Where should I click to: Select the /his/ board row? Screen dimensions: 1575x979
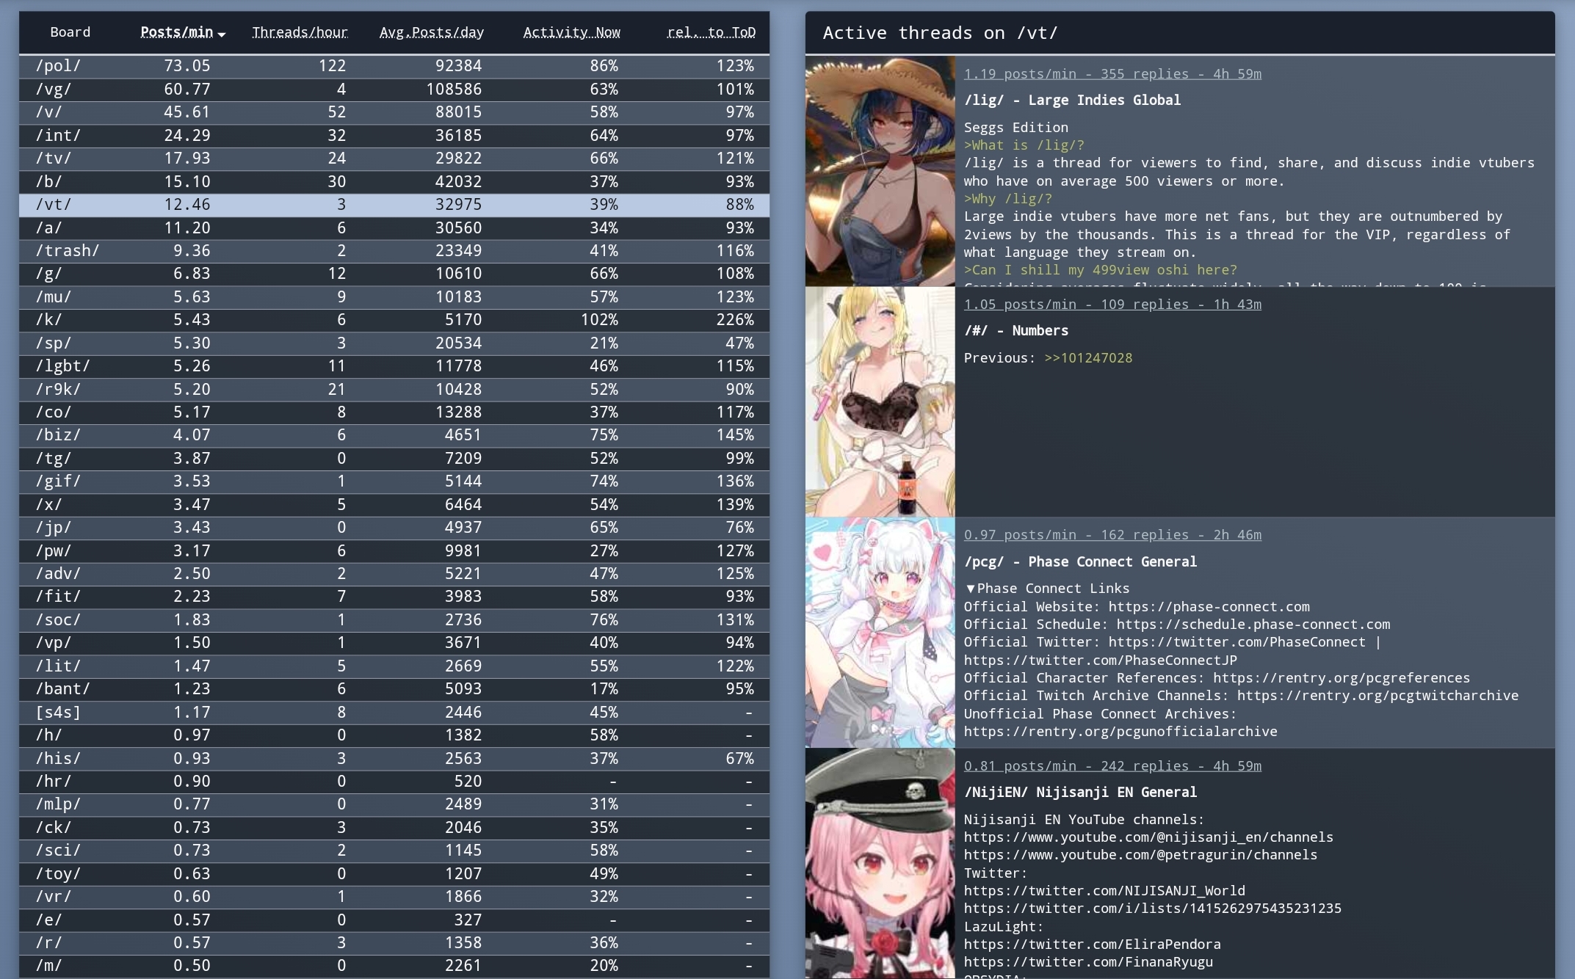tap(394, 759)
